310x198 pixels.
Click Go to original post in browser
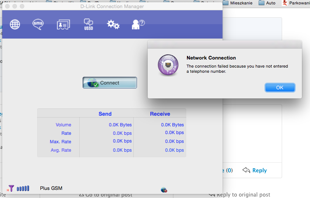point(105,195)
